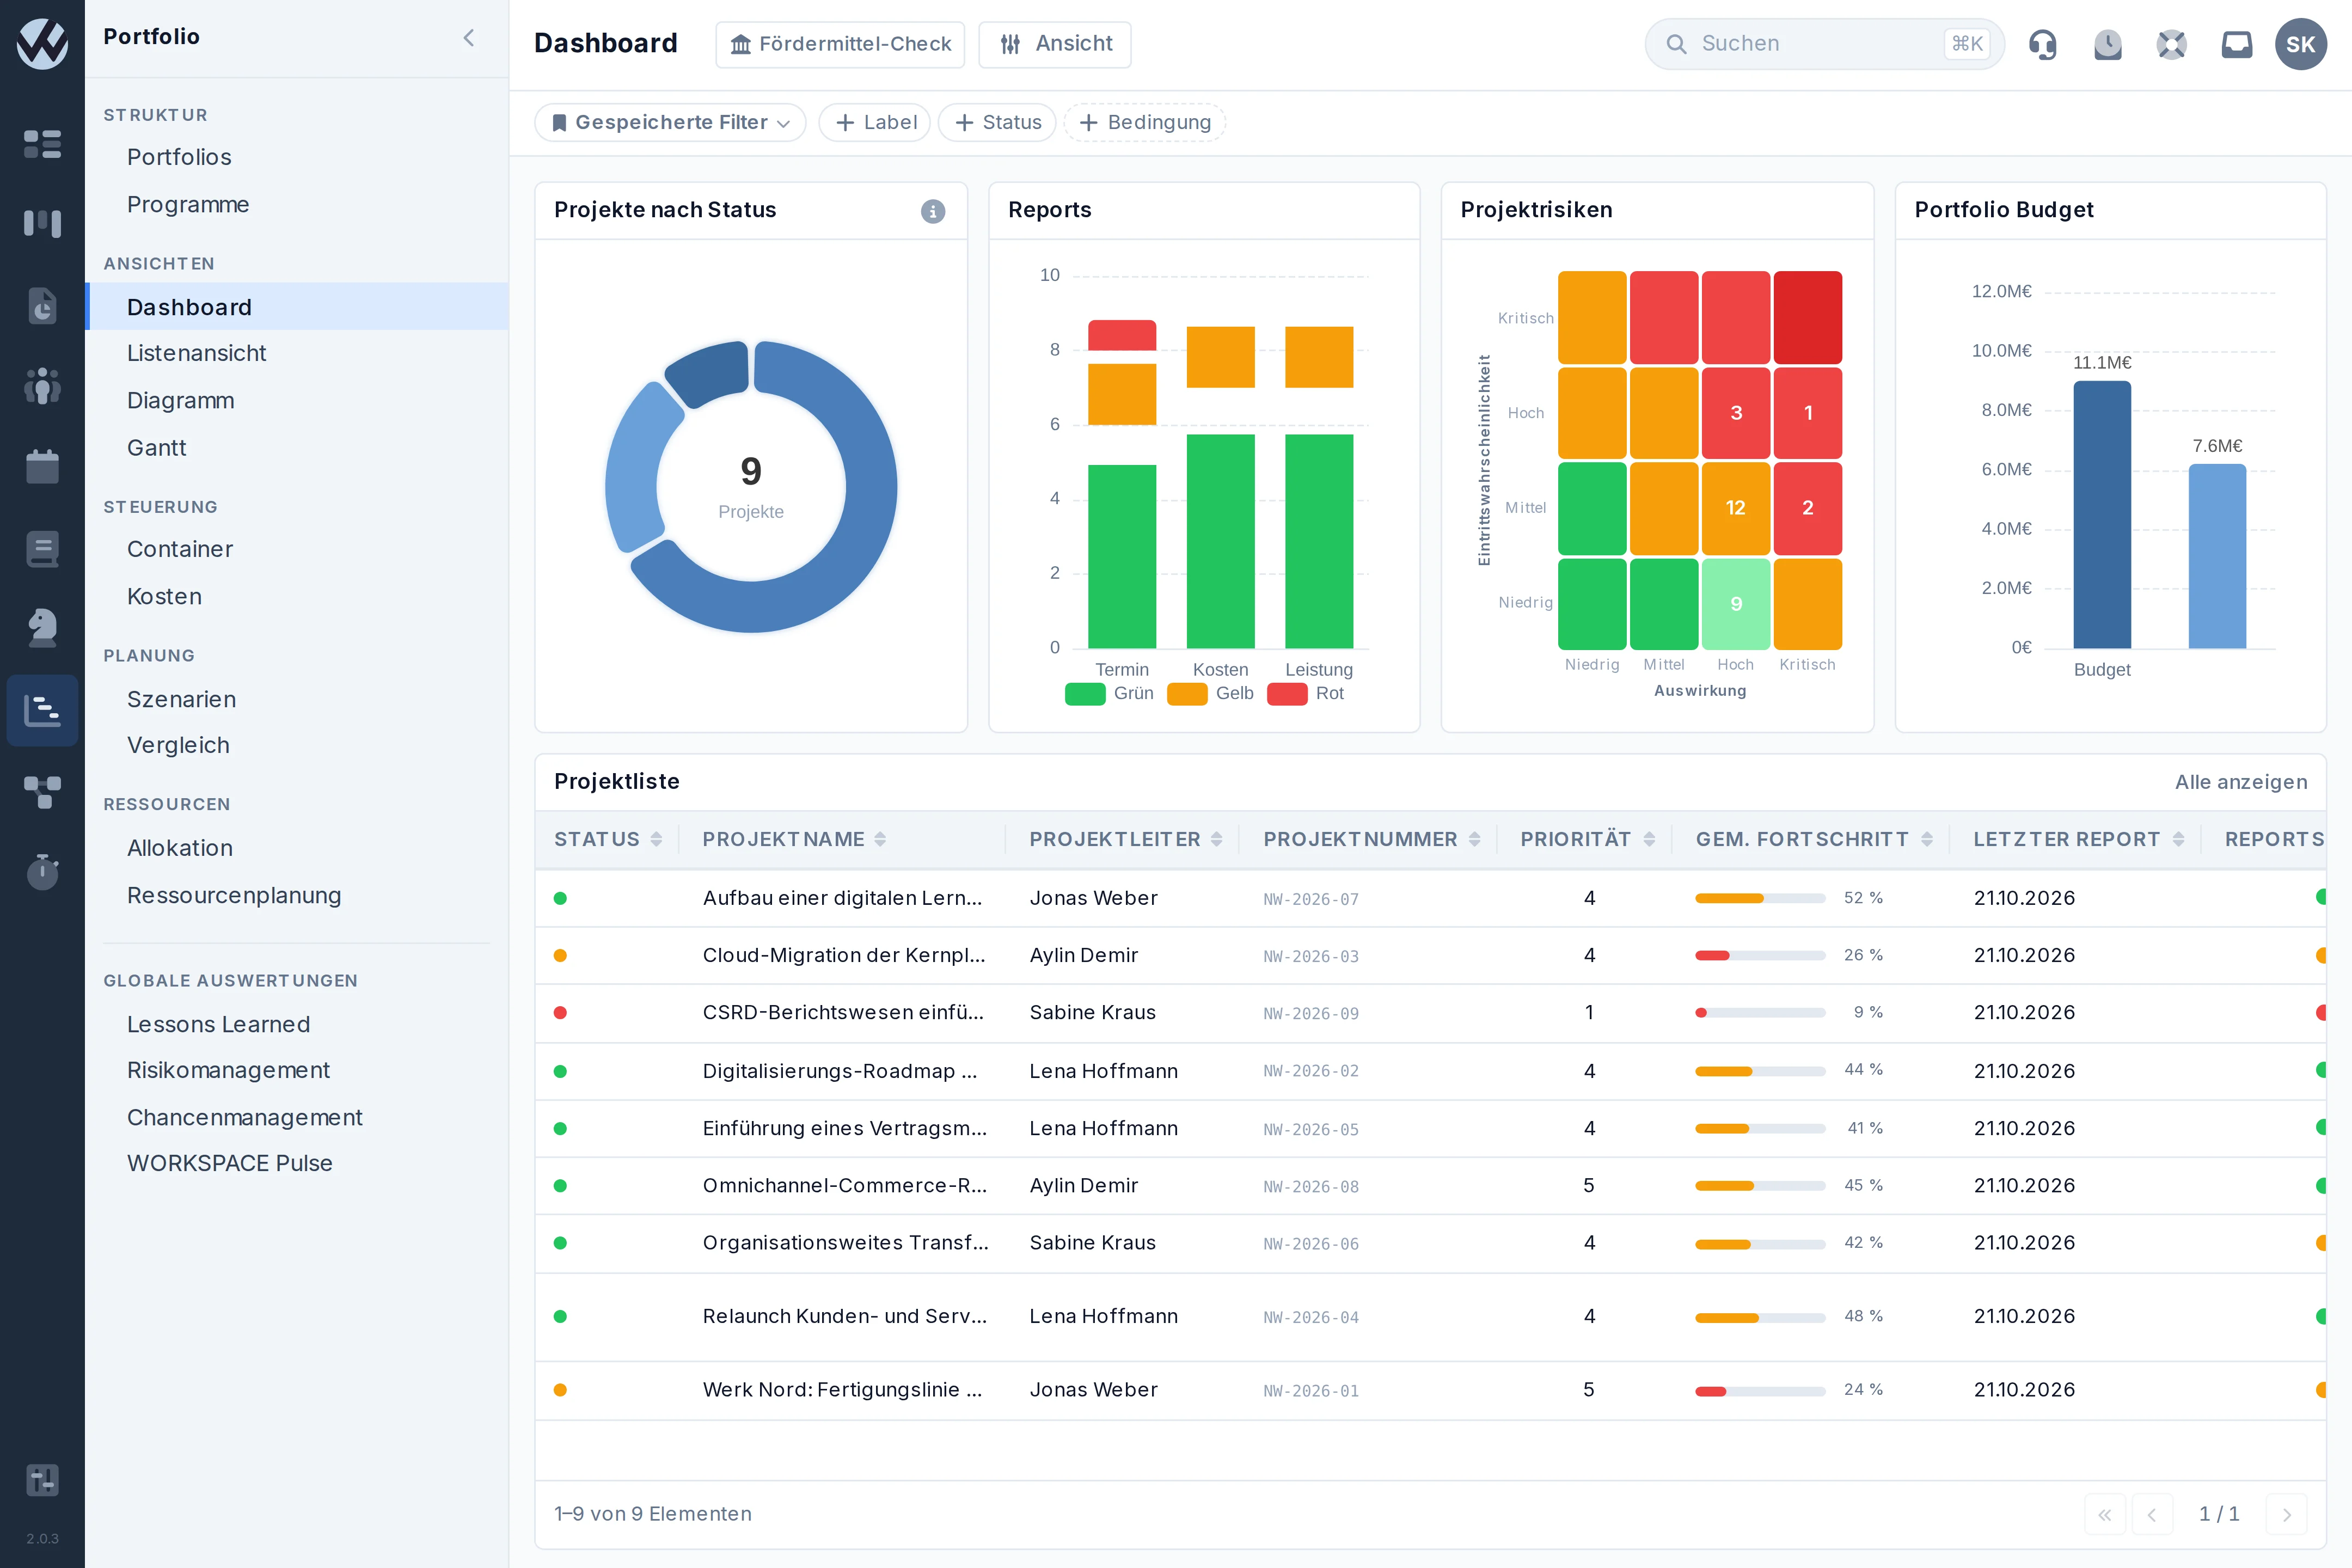Click the settings sliders icon above the version number

[42, 1480]
